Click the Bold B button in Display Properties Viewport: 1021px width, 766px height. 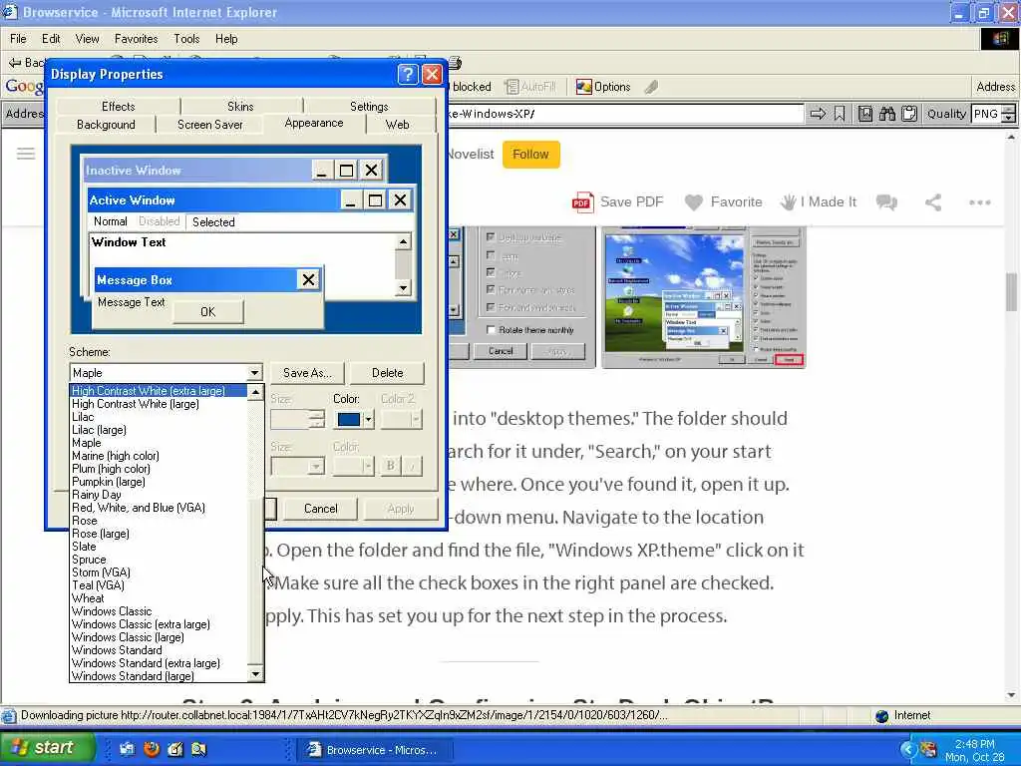click(x=390, y=465)
